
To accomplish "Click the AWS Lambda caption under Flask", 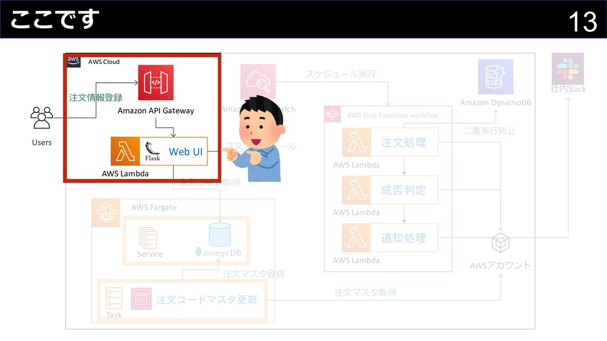I will pyautogui.click(x=125, y=173).
